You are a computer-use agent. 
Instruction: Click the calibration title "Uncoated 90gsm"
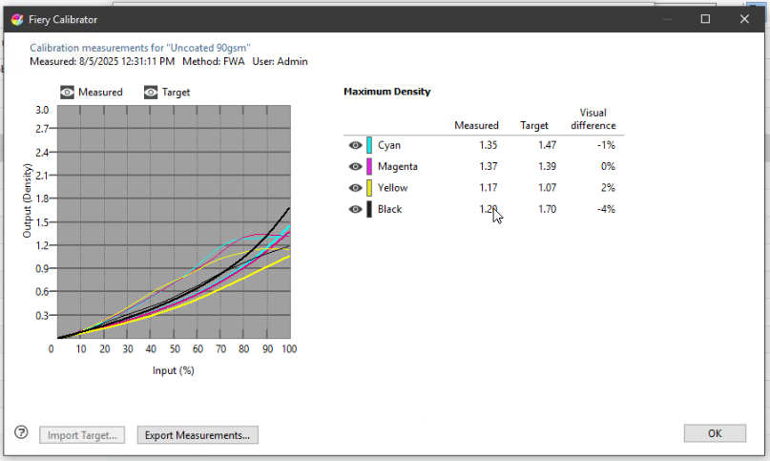140,48
